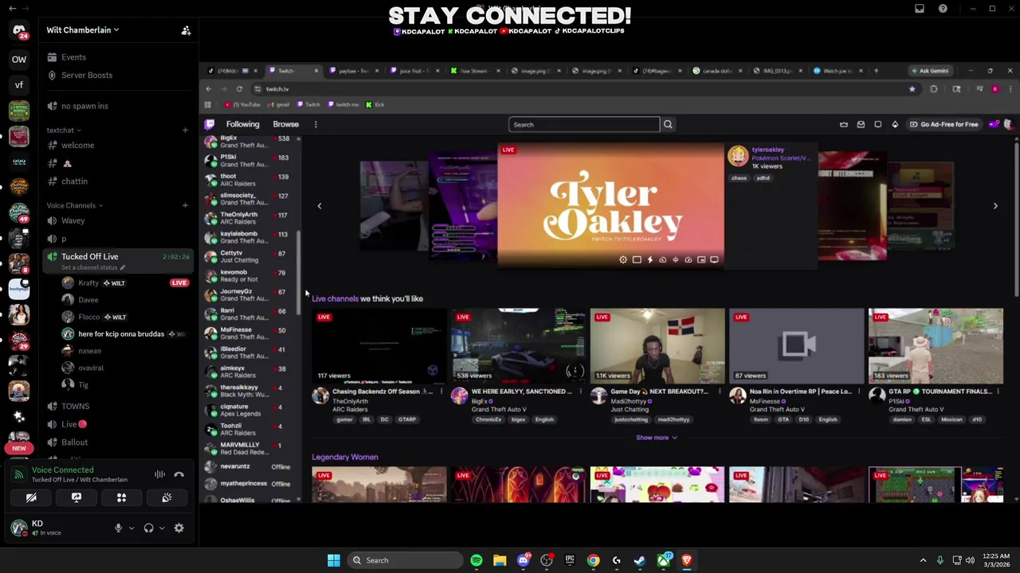Join the TOWNS voice channel

tap(75, 407)
